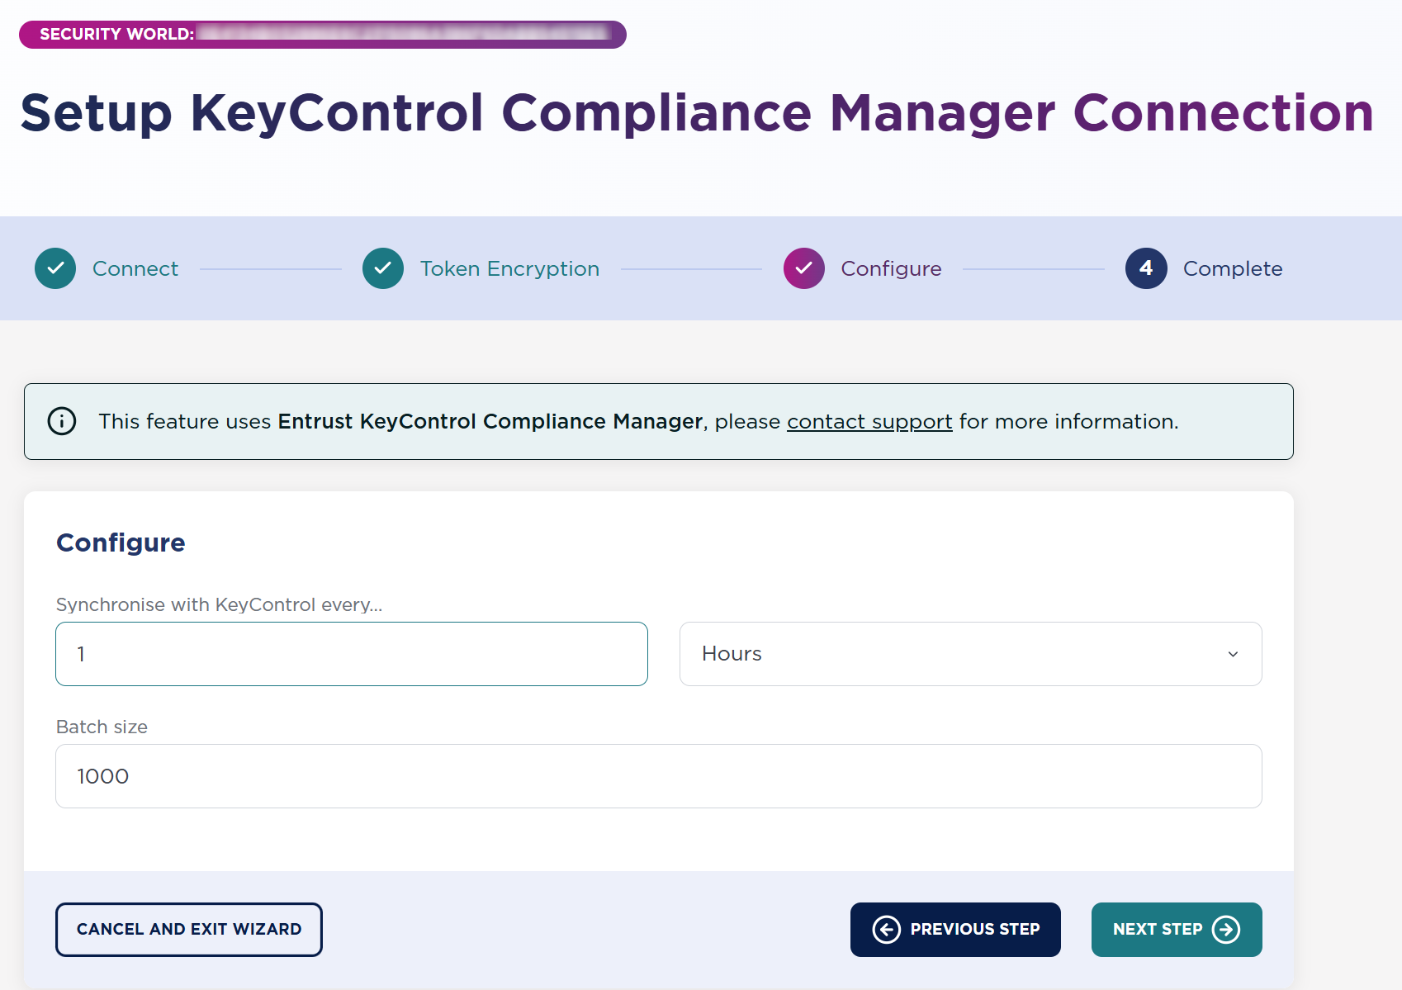Viewport: 1402px width, 990px height.
Task: Click Cancel and Exit Wizard button
Action: 189,930
